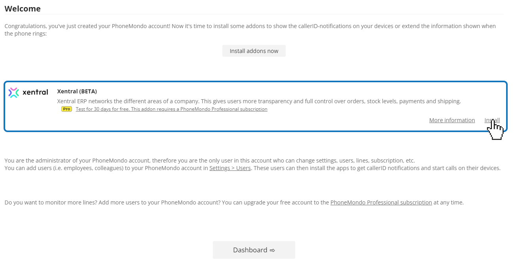Click the Install addons now button
The width and height of the screenshot is (516, 280).
[254, 51]
